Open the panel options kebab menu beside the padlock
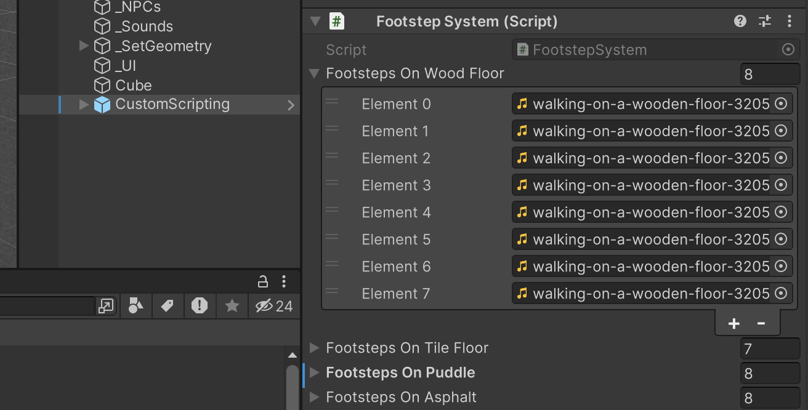The height and width of the screenshot is (410, 808). tap(284, 281)
